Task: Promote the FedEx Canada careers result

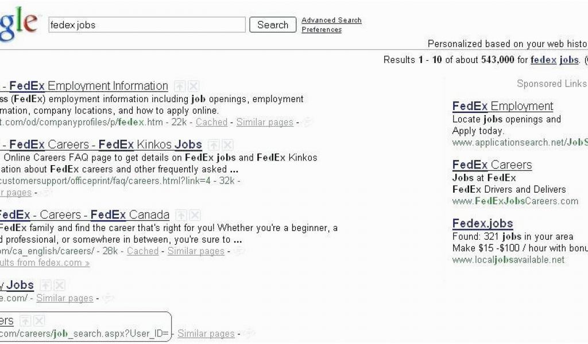Action: tap(181, 215)
